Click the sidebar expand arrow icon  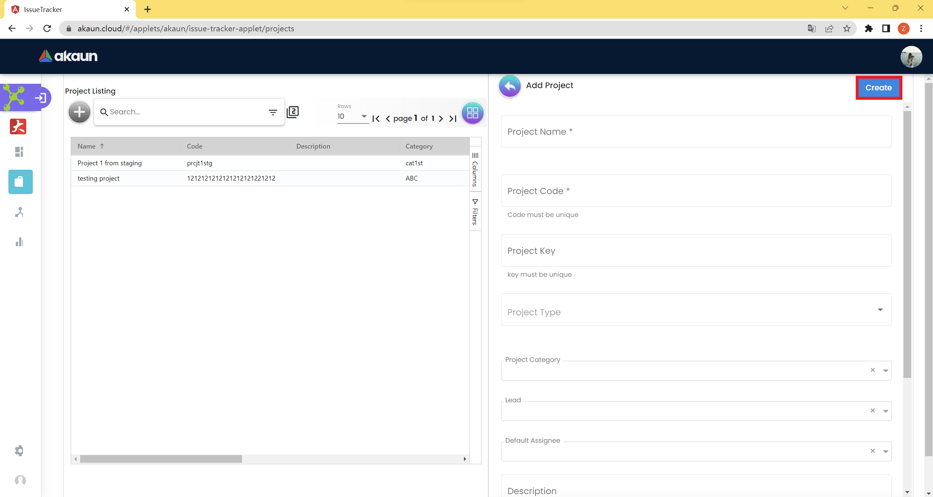click(x=40, y=98)
